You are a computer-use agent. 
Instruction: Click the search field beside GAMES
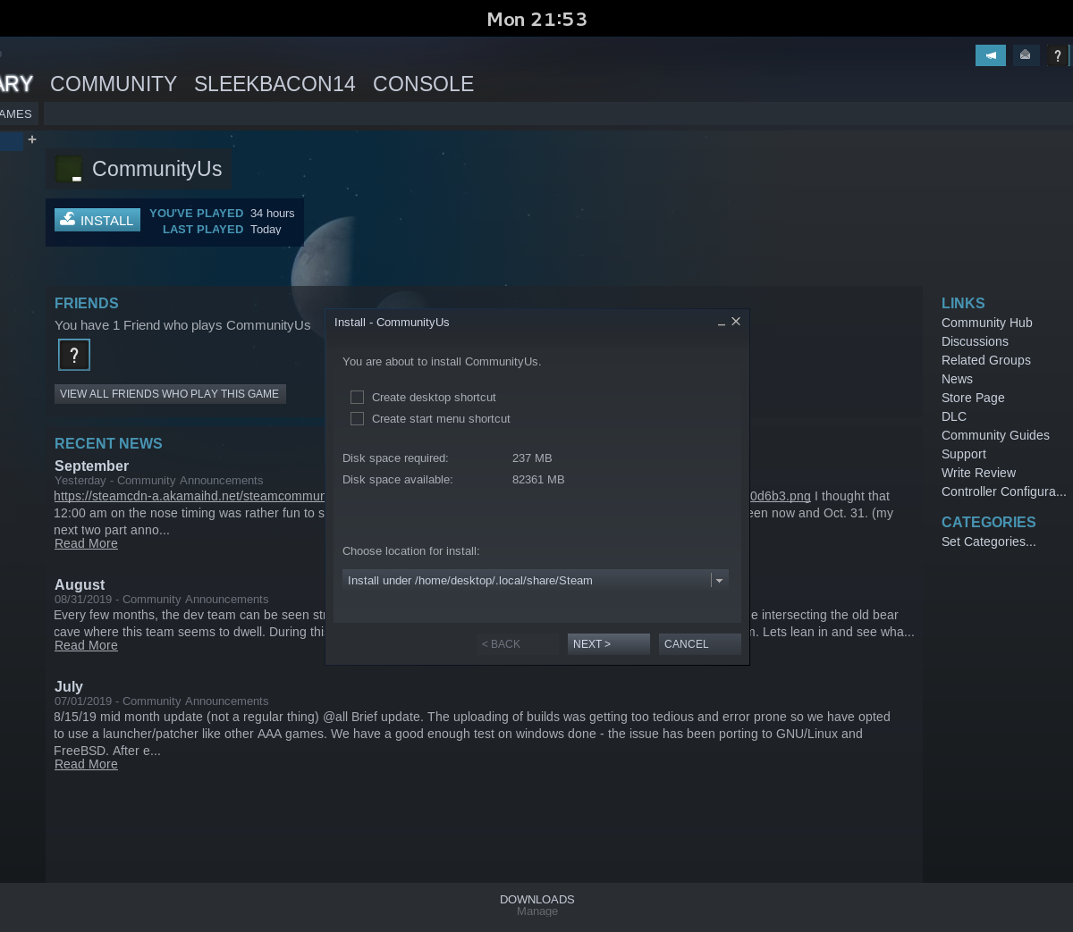click(x=556, y=114)
